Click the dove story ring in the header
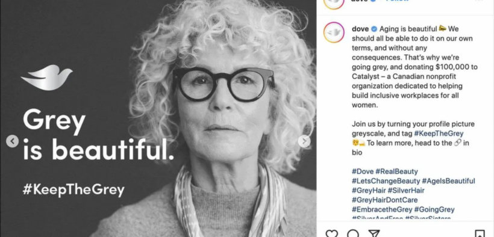 334,2
